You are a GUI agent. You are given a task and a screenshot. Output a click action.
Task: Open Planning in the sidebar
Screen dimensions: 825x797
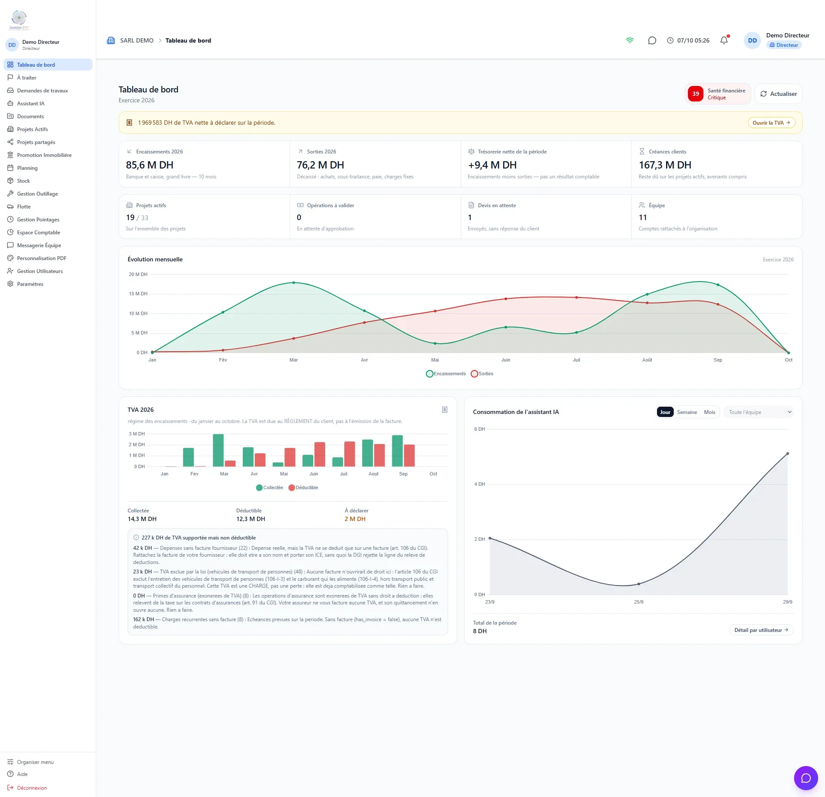(x=48, y=168)
